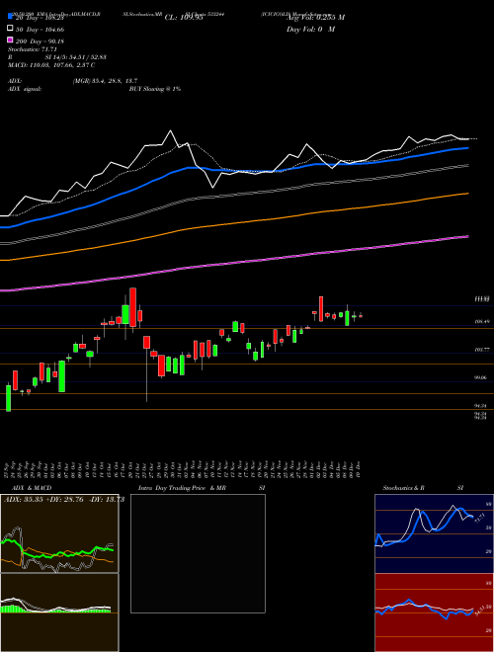Click the 'ADX: 35.35 +DY: 28.76 -DY: 13.73' readout
The height and width of the screenshot is (652, 494).
coord(64,500)
